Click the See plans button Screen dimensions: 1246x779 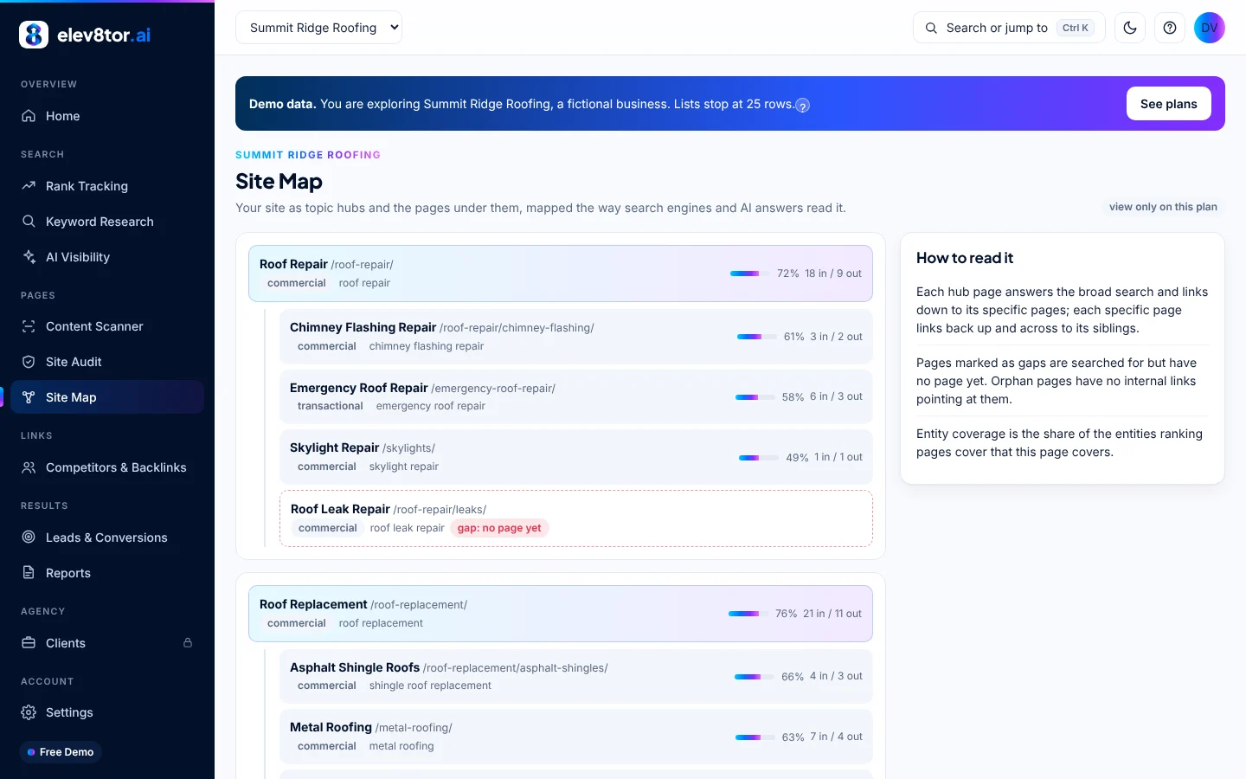pyautogui.click(x=1168, y=104)
